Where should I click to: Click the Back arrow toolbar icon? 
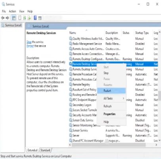pyautogui.click(x=3, y=18)
